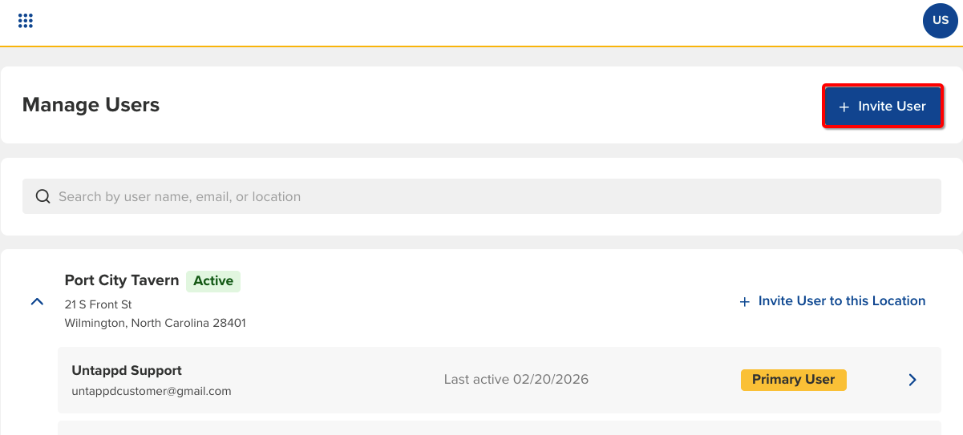The height and width of the screenshot is (435, 963).
Task: Click the green Active status badge
Action: (x=213, y=281)
